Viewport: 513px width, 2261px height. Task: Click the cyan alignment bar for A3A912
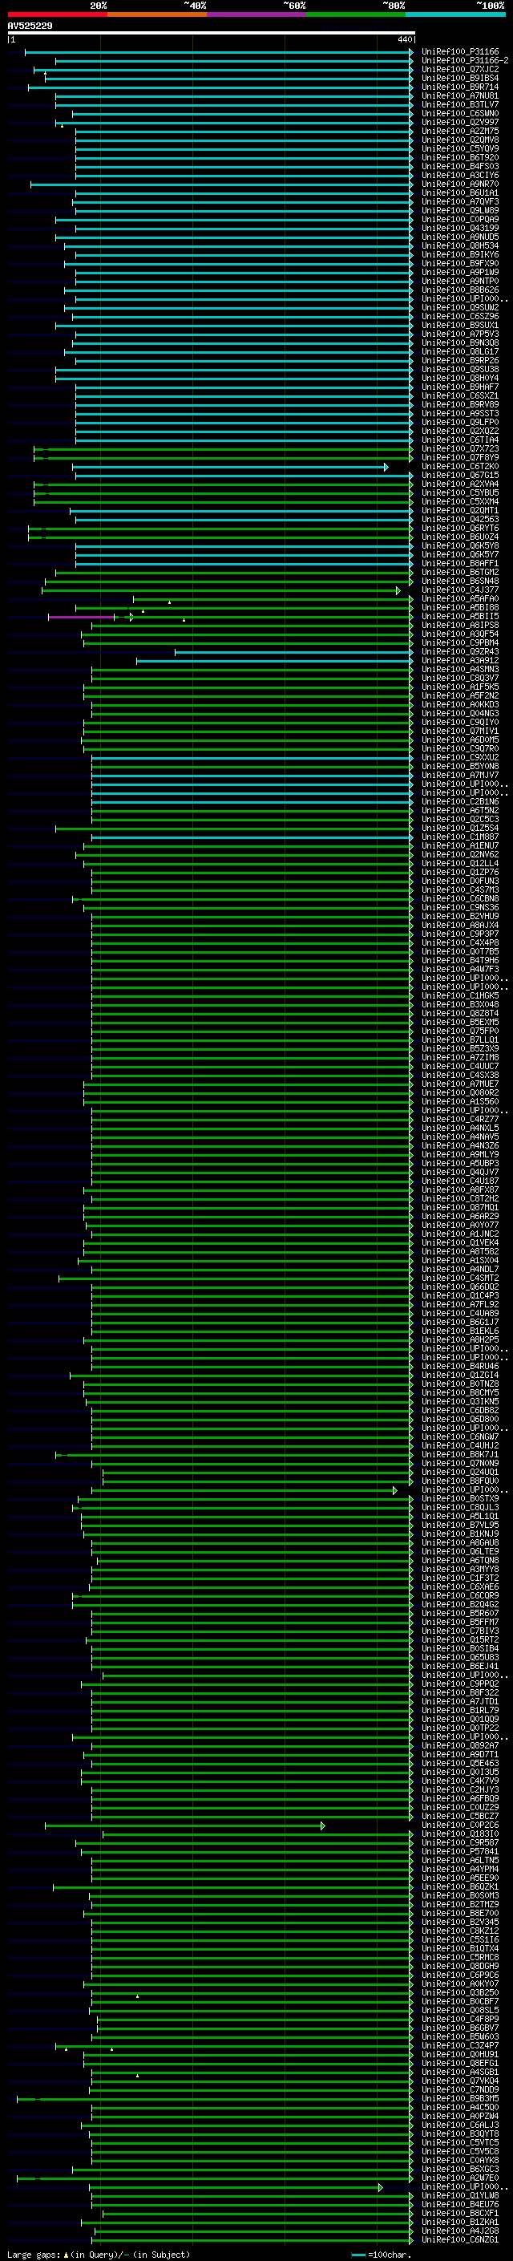pyautogui.click(x=273, y=661)
